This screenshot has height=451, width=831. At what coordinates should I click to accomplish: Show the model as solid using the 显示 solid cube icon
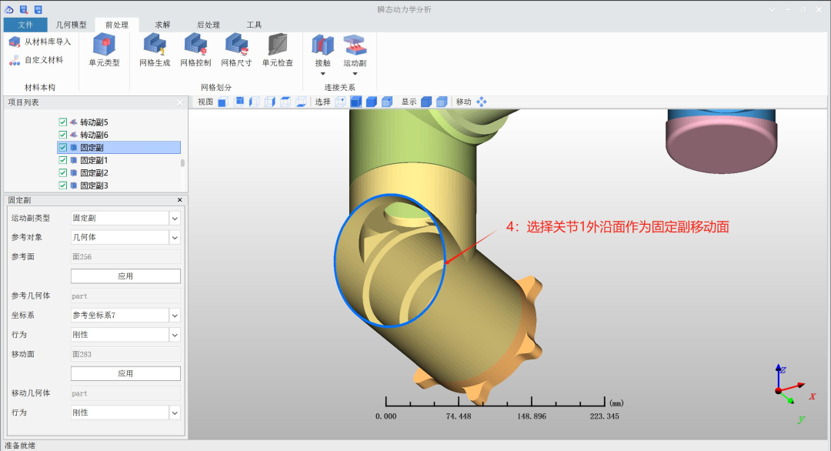[426, 102]
